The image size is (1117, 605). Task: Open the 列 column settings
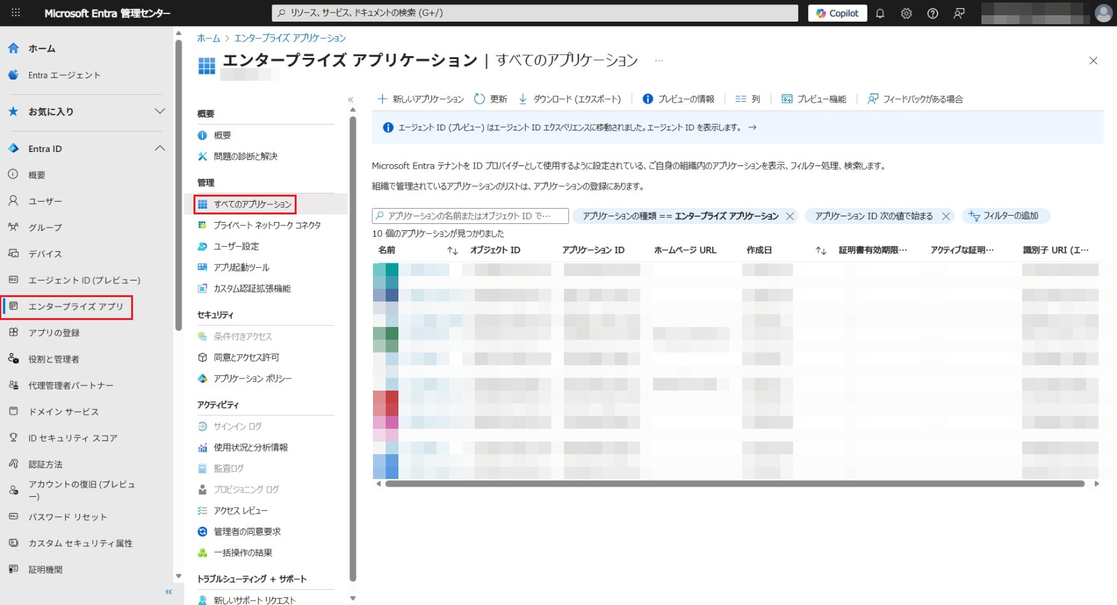click(748, 99)
